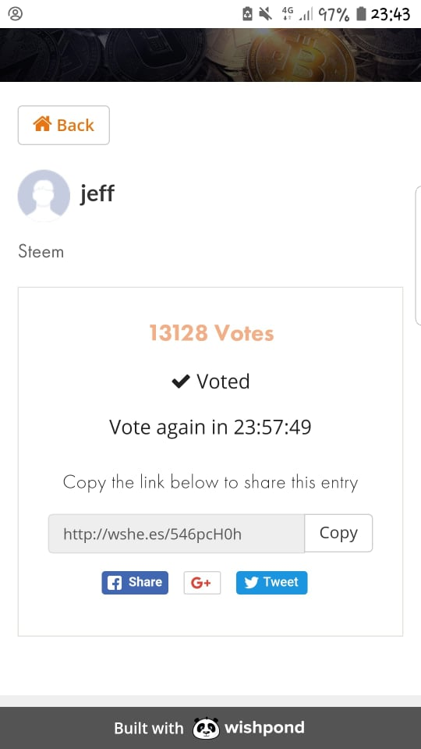
Task: Click the 13128 Votes count
Action: (x=211, y=333)
